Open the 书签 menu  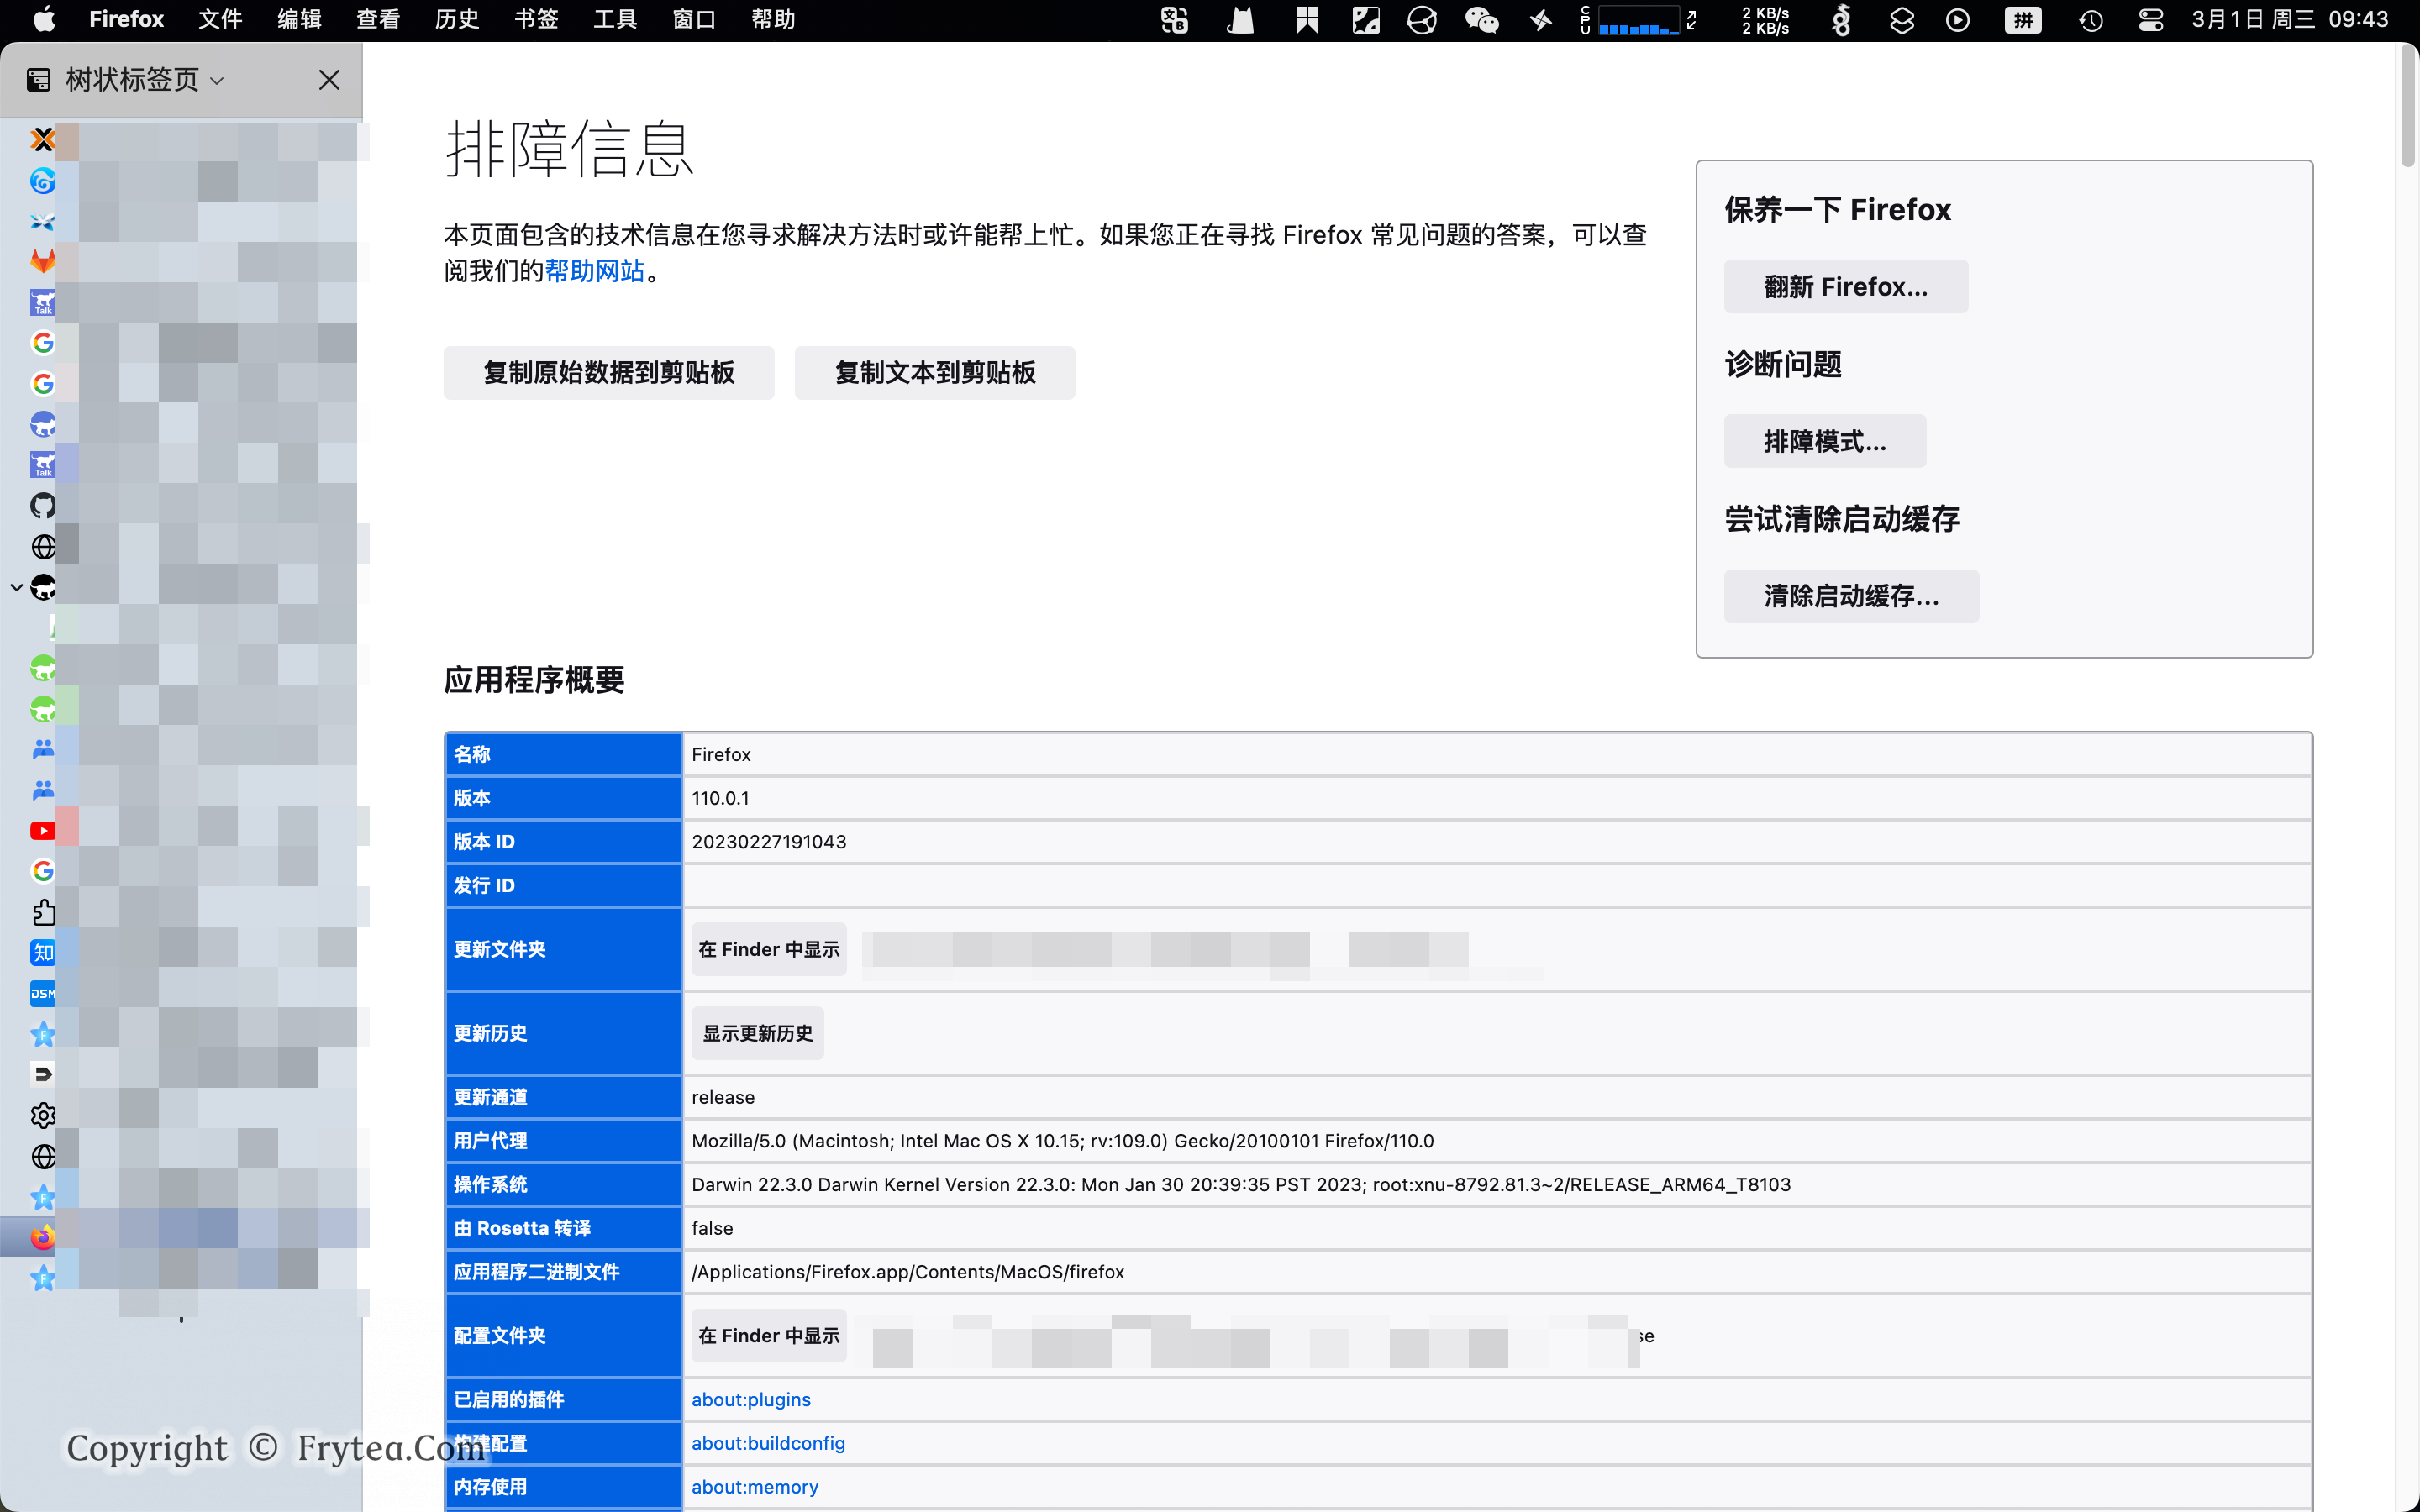(536, 20)
